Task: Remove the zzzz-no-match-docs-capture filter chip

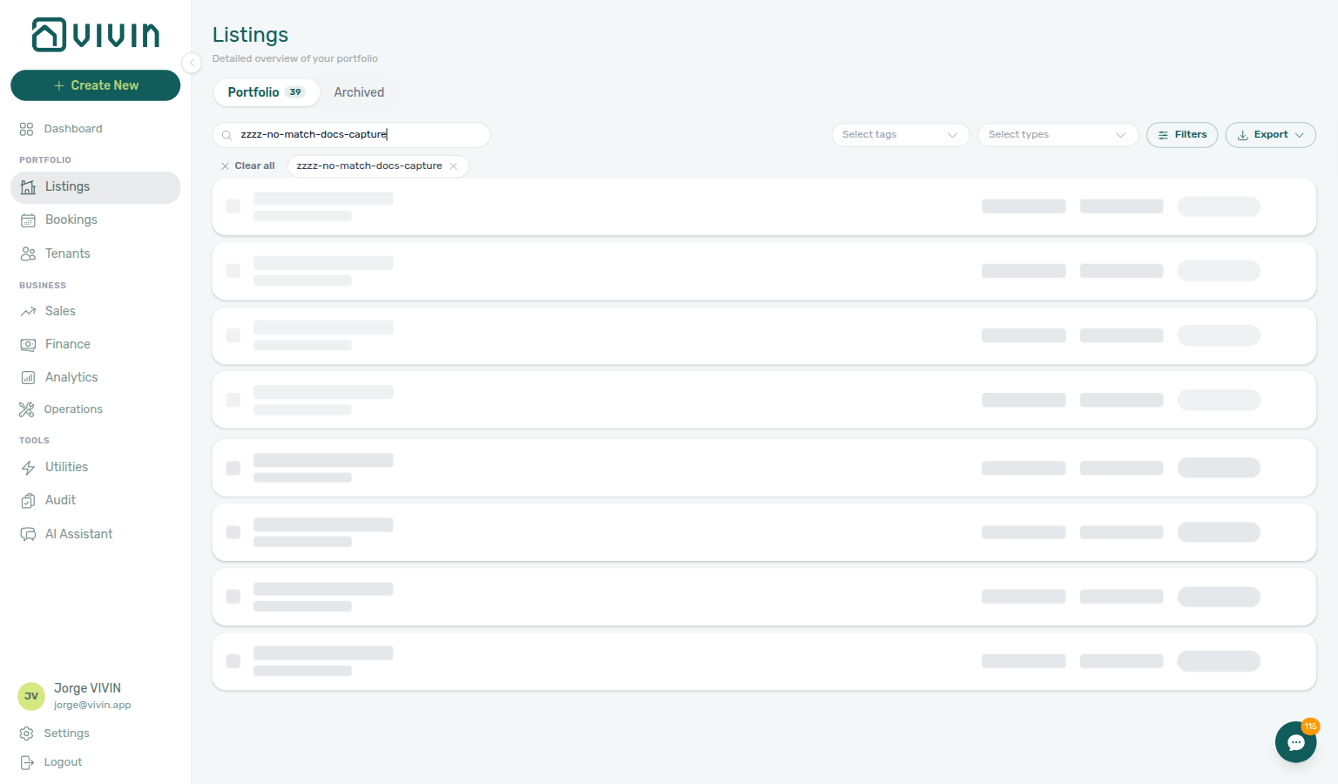Action: click(454, 166)
